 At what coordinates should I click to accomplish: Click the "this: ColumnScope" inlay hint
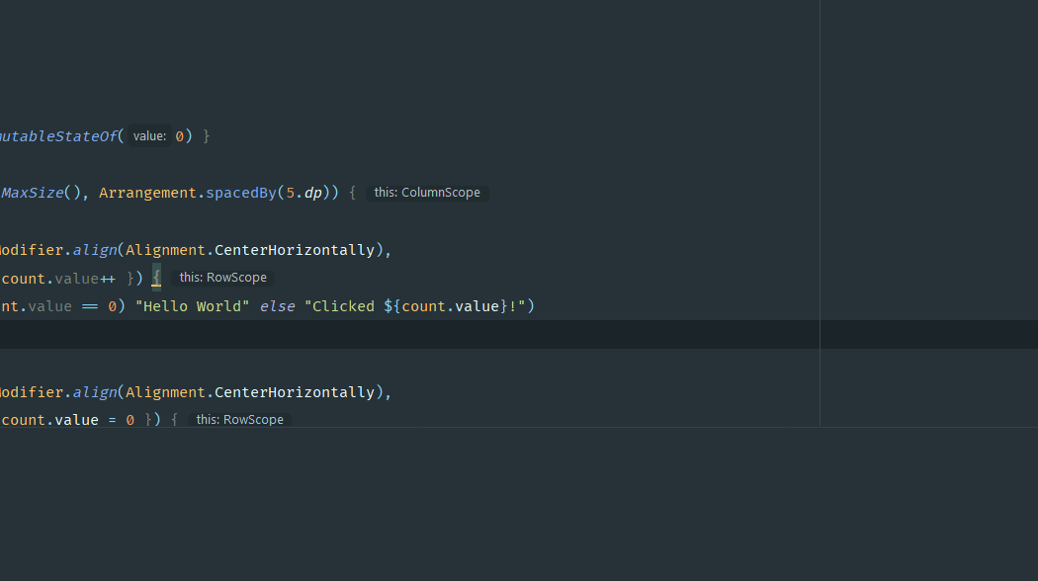coord(427,193)
